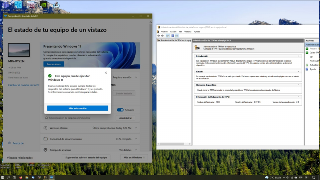Click show/hide action pane icon in TPM toolbar

(177, 36)
